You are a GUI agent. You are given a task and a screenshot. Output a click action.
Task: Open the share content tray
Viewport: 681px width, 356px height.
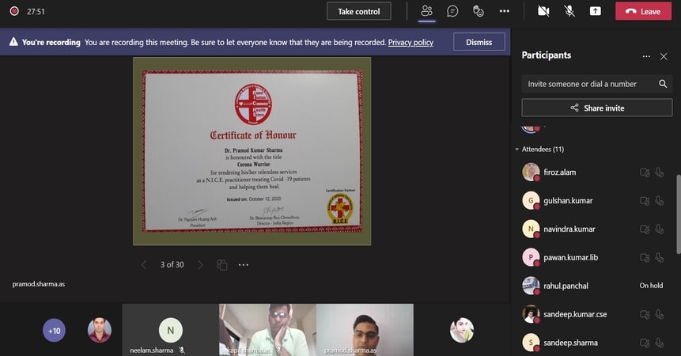(x=596, y=11)
